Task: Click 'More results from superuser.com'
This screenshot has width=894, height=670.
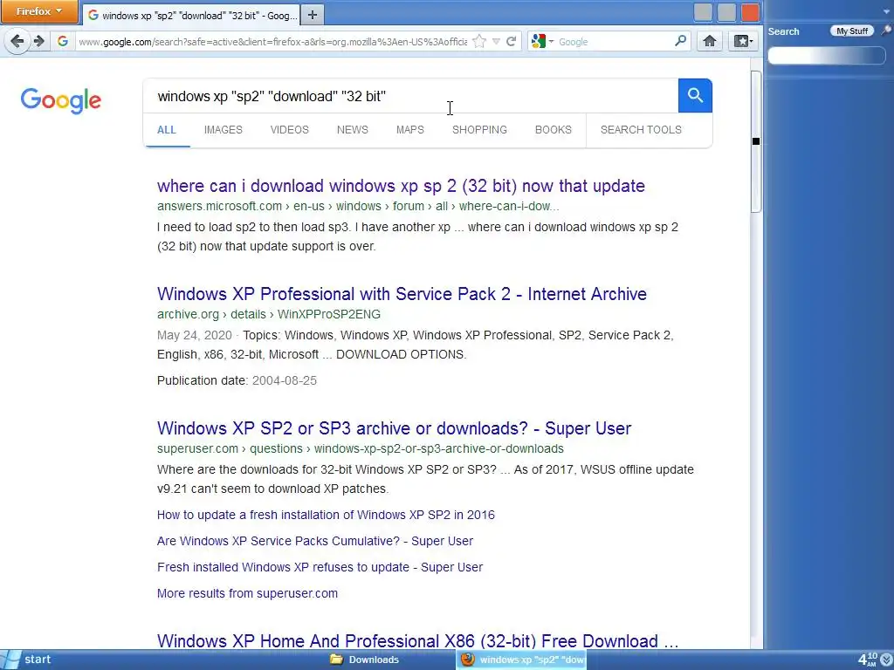Action: pos(247,593)
